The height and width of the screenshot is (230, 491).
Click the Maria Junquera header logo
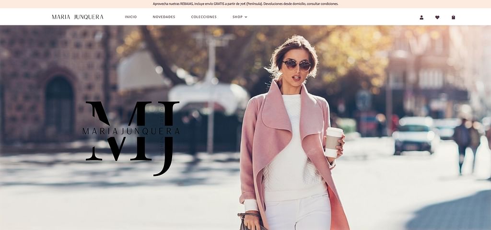pos(78,17)
